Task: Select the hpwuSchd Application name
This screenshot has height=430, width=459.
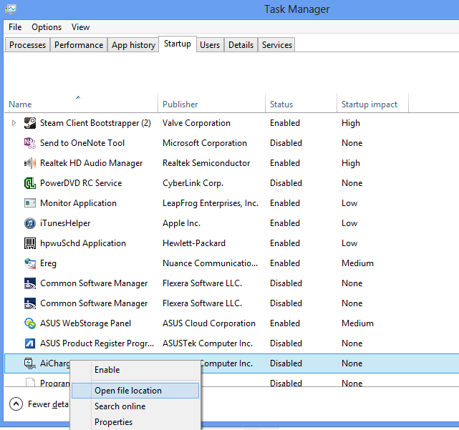Action: pos(83,243)
